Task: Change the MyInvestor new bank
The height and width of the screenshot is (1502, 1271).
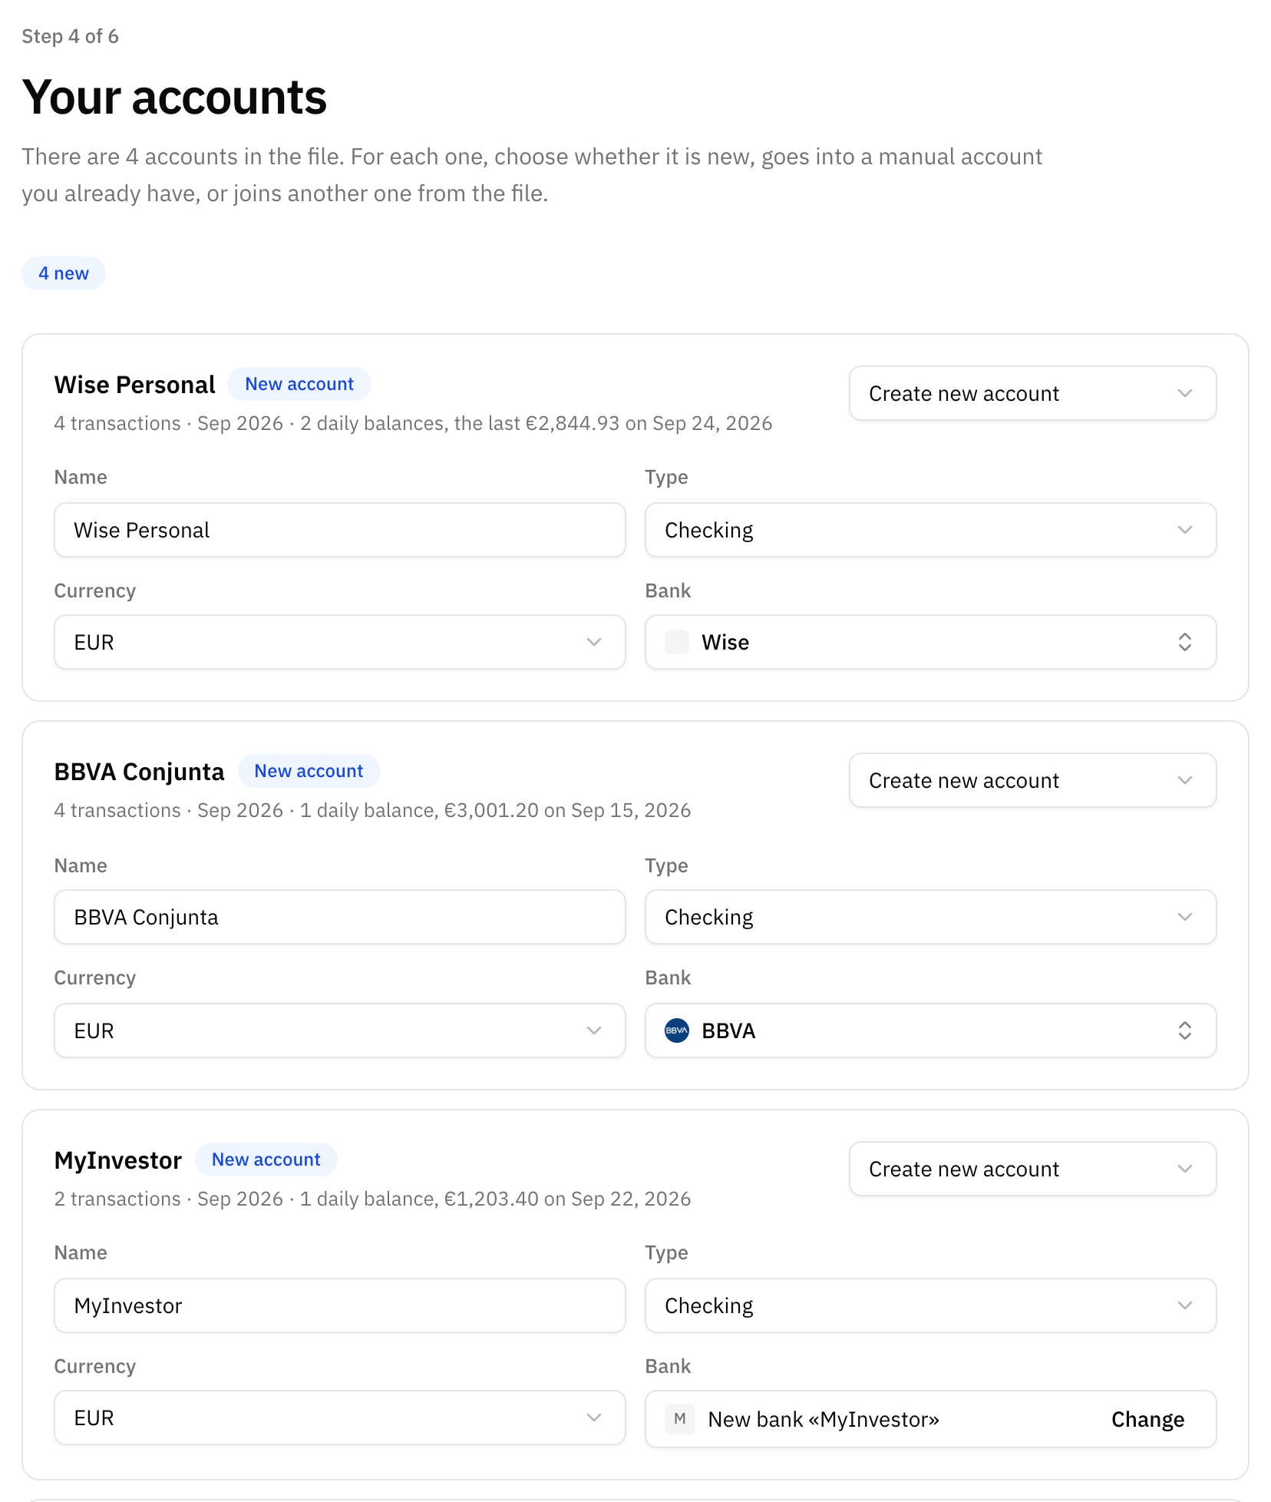Action: (1147, 1419)
